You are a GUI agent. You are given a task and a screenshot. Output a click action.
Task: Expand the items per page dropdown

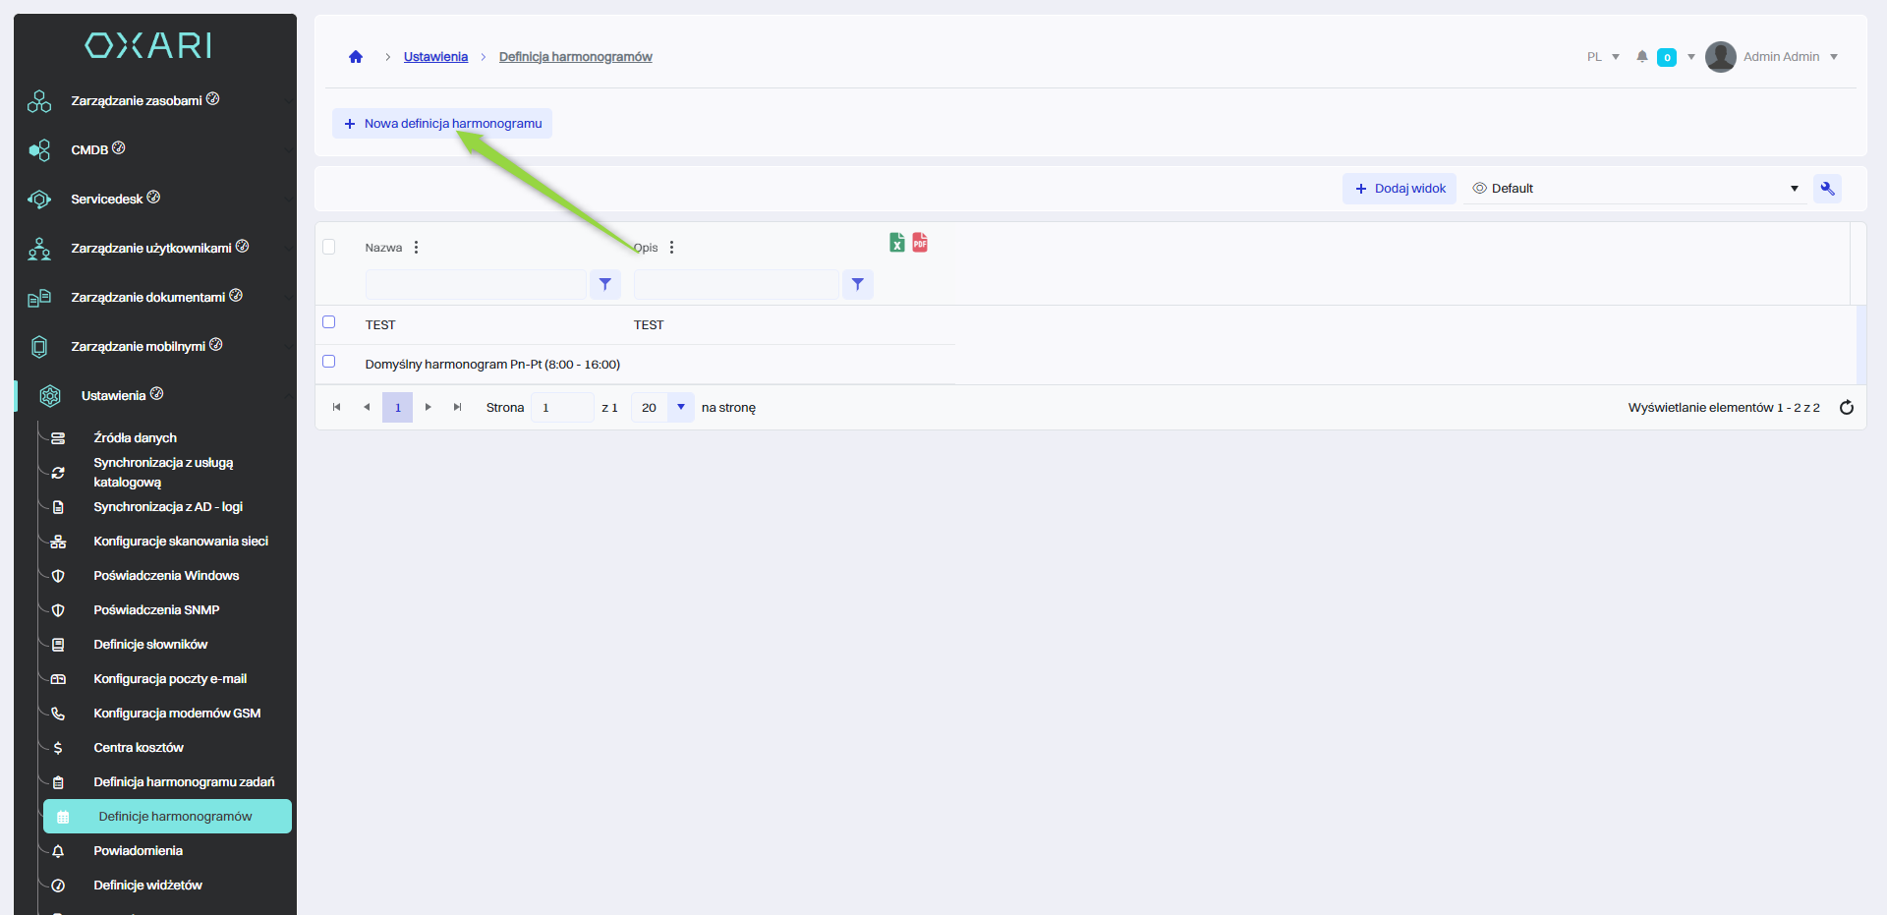click(x=680, y=407)
